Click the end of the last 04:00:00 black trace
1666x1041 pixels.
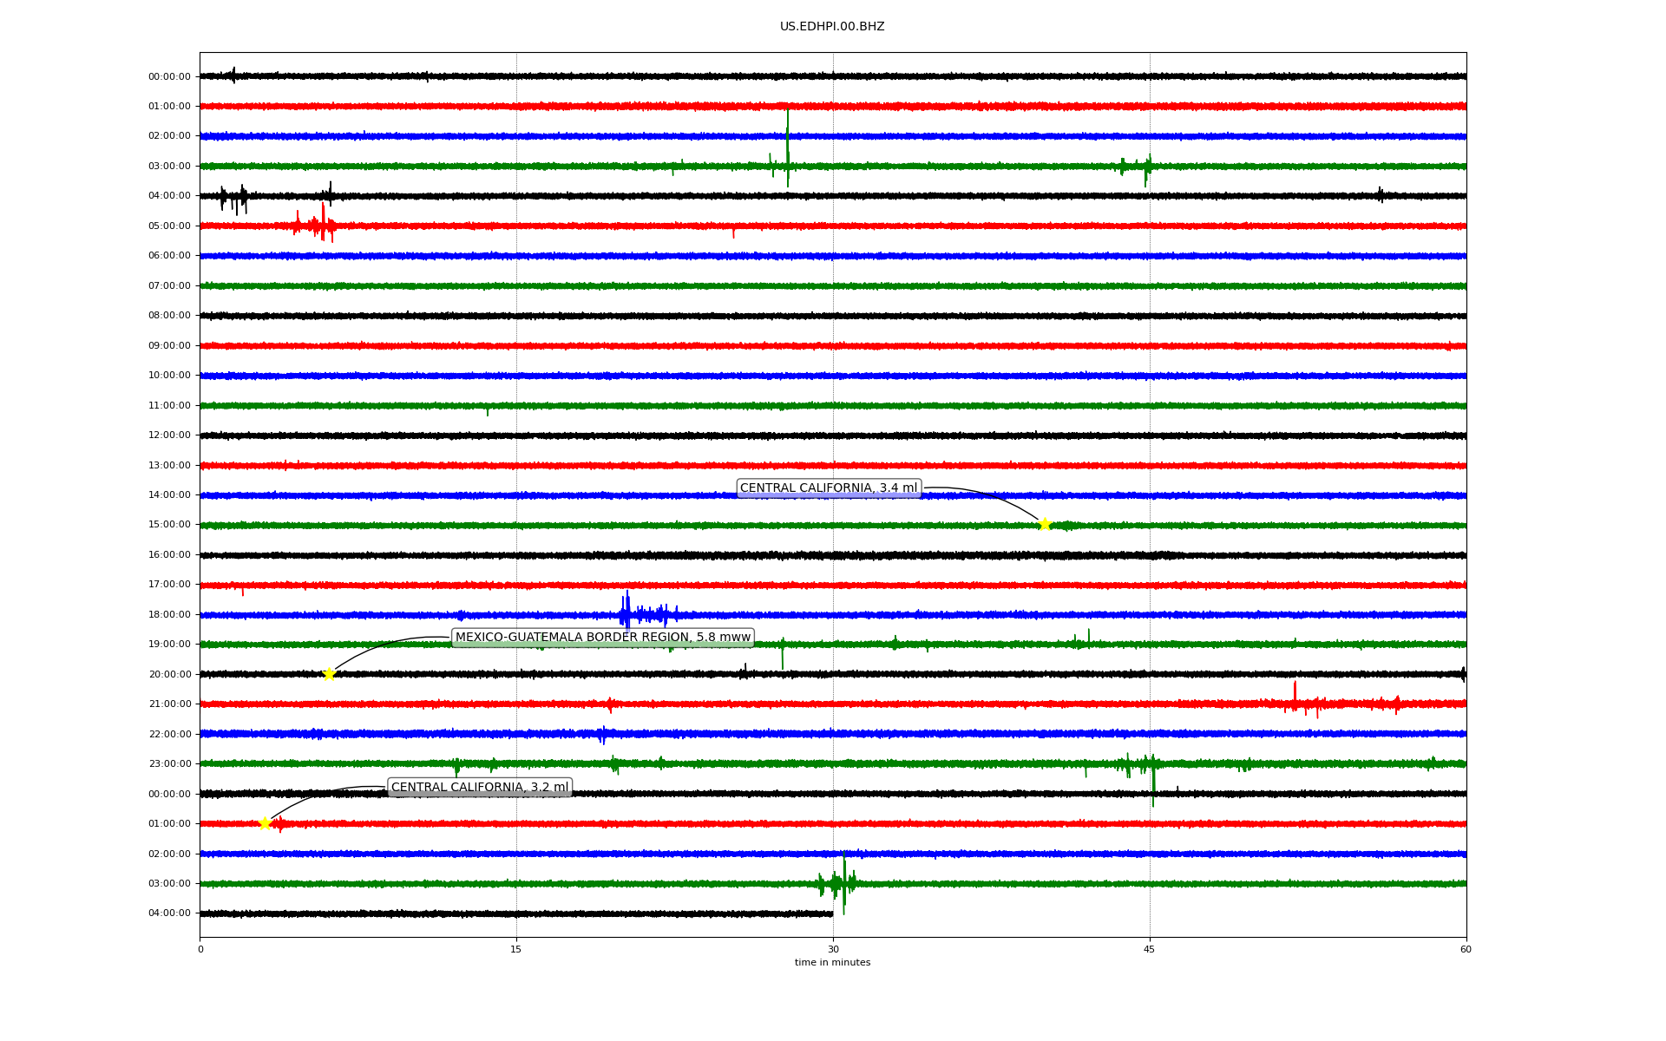[x=830, y=913]
